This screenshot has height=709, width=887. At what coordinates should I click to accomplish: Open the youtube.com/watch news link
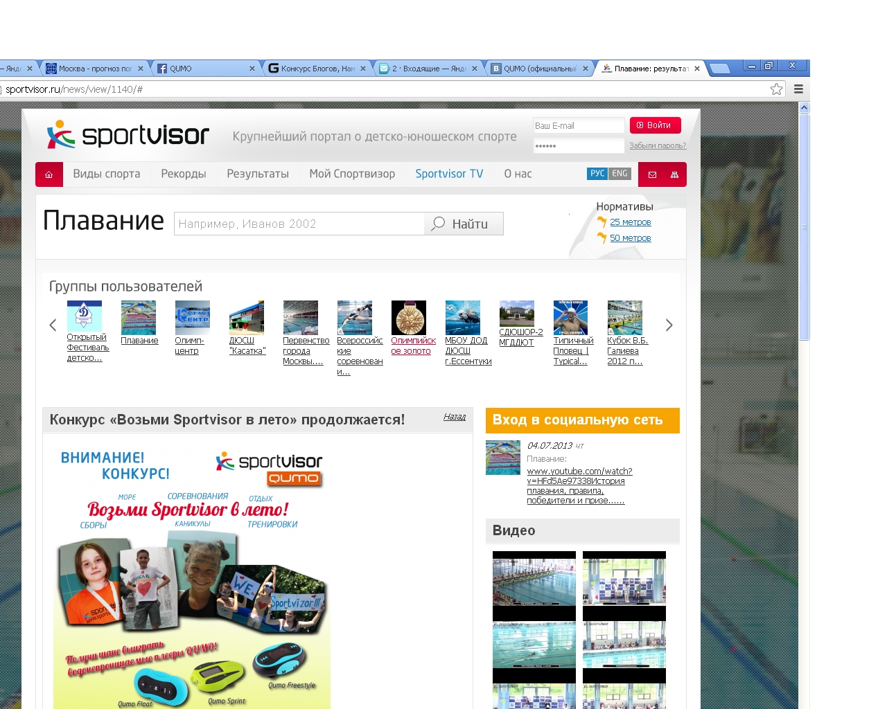pyautogui.click(x=579, y=485)
